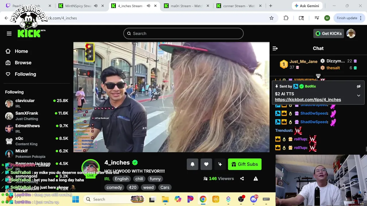Open the Chrome extensions puzzle icon
Screen dimensions: 367x206
(286, 18)
